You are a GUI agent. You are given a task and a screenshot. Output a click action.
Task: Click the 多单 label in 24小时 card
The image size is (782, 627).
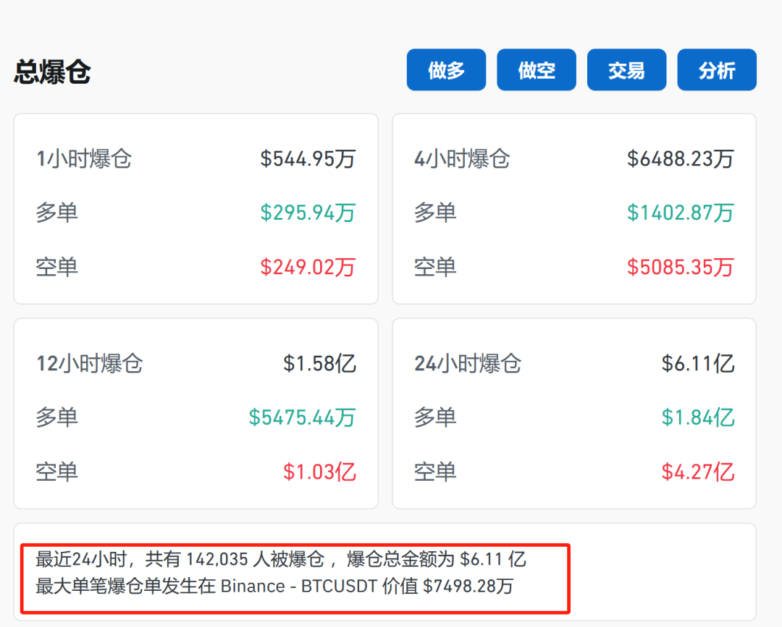click(x=435, y=418)
